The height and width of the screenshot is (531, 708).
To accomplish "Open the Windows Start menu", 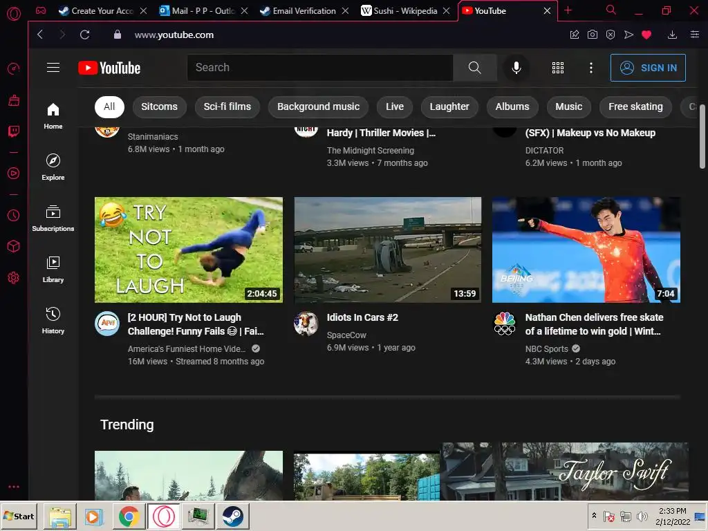I will [20, 516].
